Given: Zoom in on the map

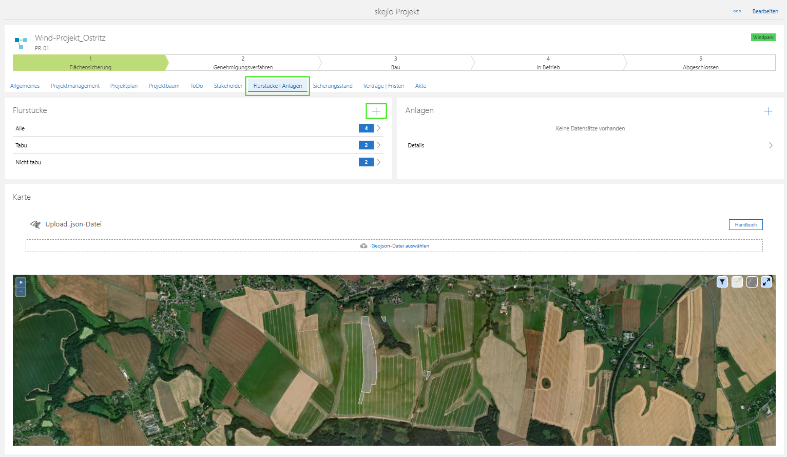Looking at the screenshot, I should 21,282.
